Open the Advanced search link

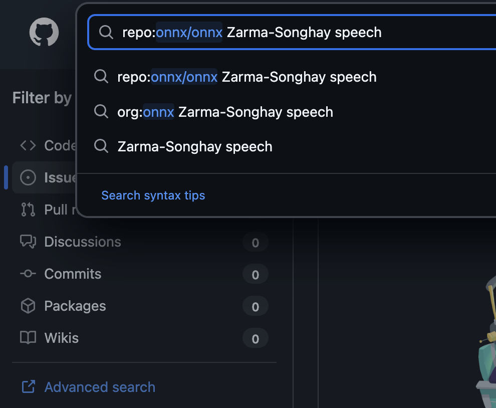pyautogui.click(x=100, y=387)
